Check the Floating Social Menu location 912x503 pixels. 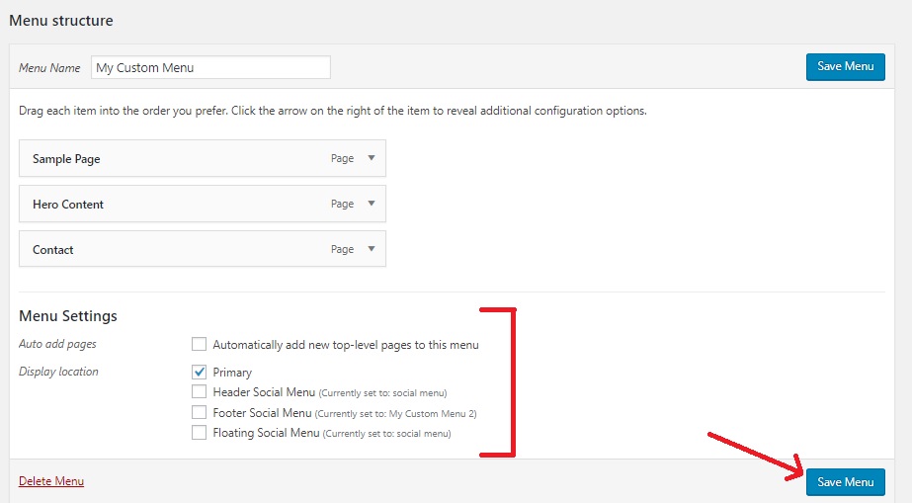[199, 433]
